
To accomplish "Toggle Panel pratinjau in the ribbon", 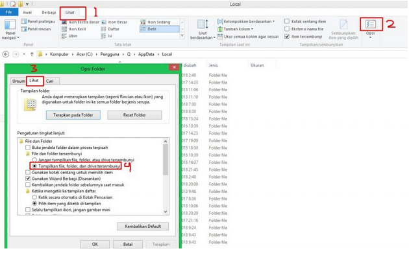I will pos(38,21).
